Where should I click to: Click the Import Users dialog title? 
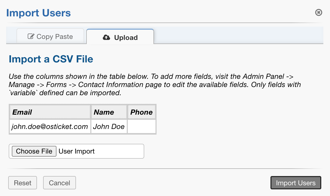38,13
